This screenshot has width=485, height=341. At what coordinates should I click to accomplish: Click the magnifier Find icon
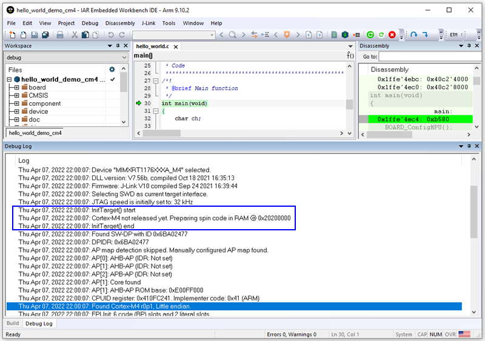tap(232, 34)
